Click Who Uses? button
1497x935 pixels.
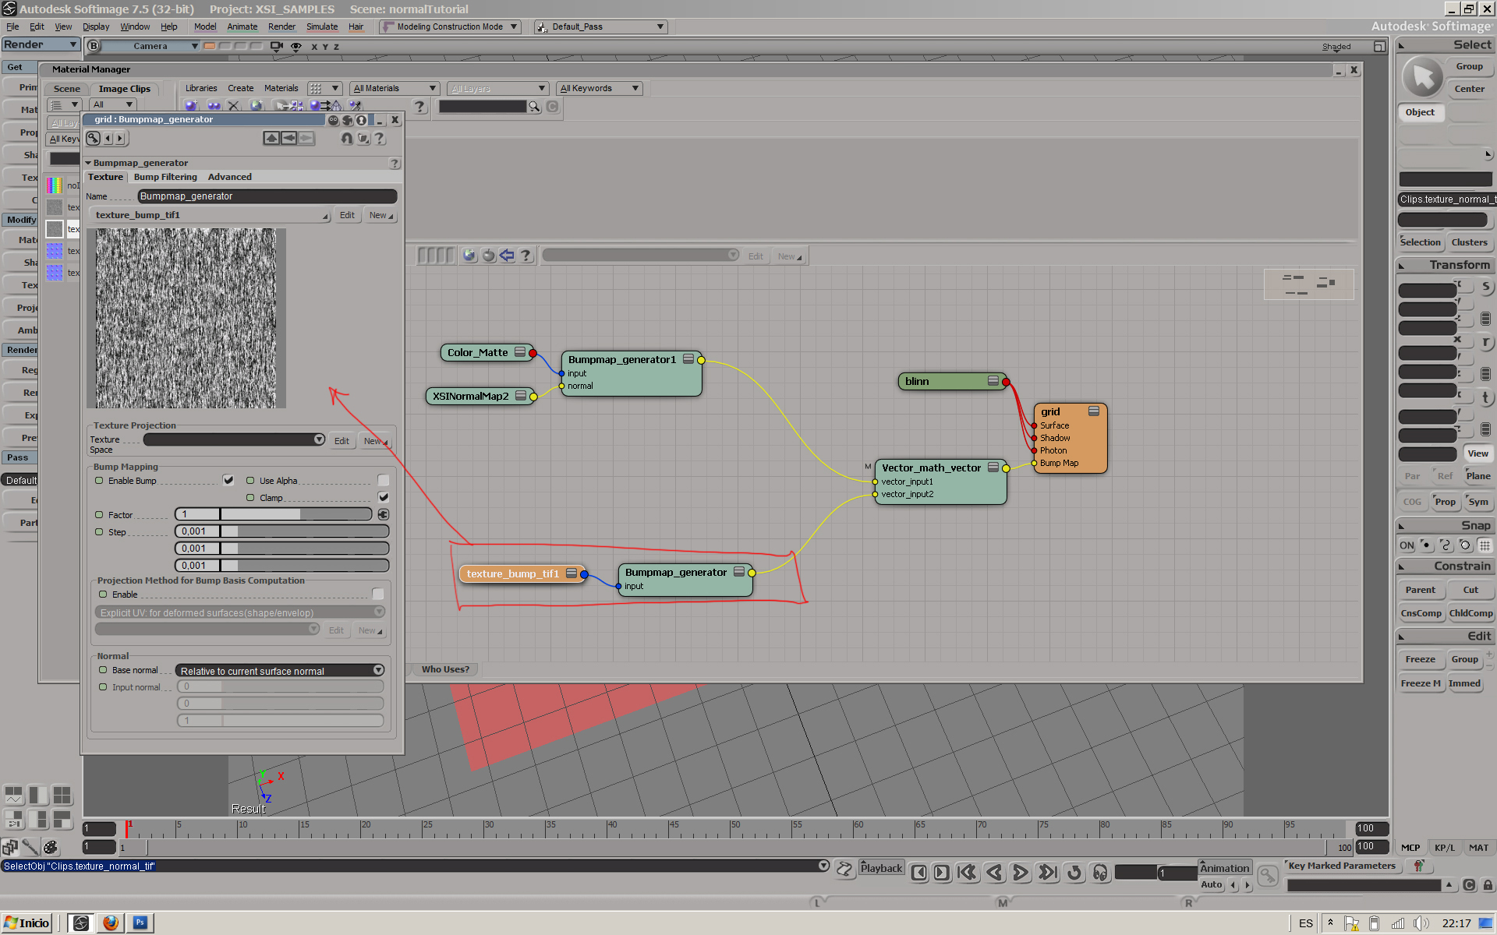pyautogui.click(x=445, y=669)
